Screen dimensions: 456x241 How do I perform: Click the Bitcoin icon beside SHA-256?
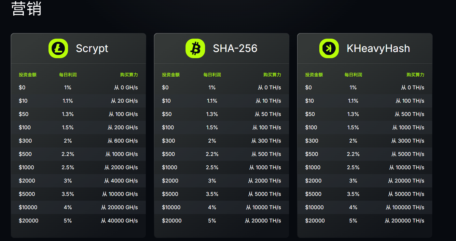click(195, 48)
